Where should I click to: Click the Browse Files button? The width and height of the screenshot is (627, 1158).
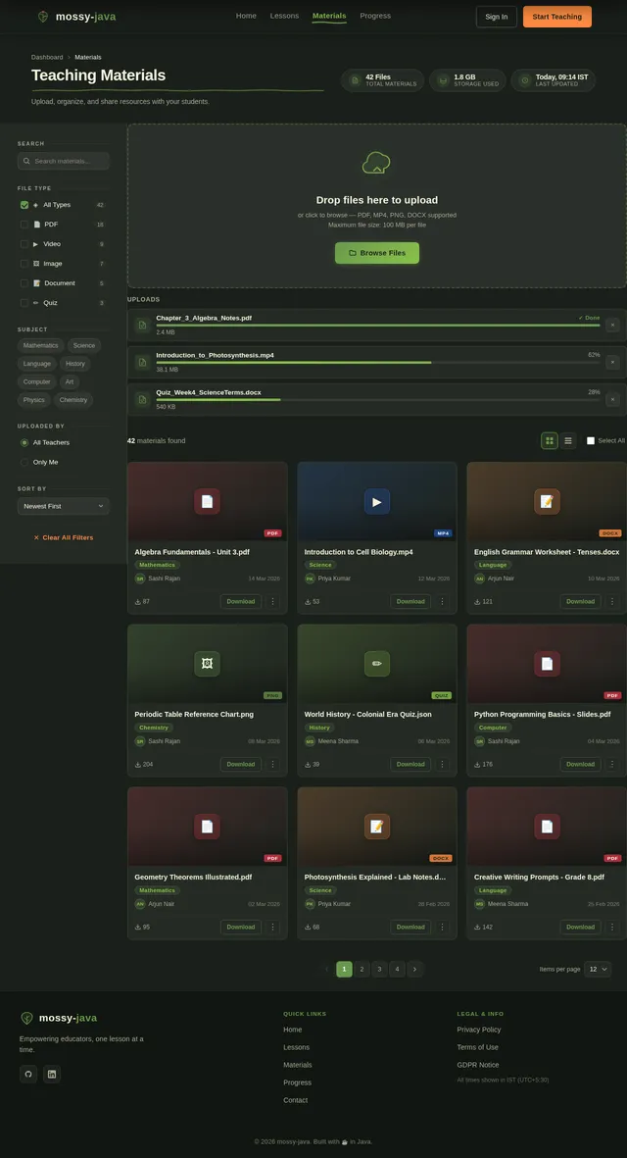pos(377,253)
